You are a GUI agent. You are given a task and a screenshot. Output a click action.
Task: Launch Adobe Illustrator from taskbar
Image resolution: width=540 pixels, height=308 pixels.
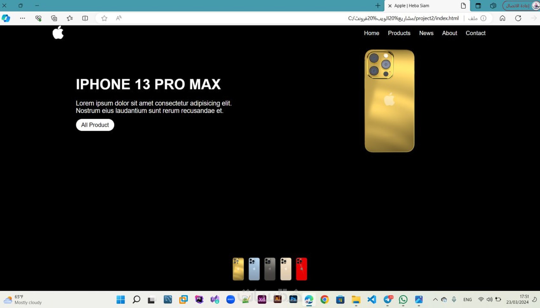278,299
